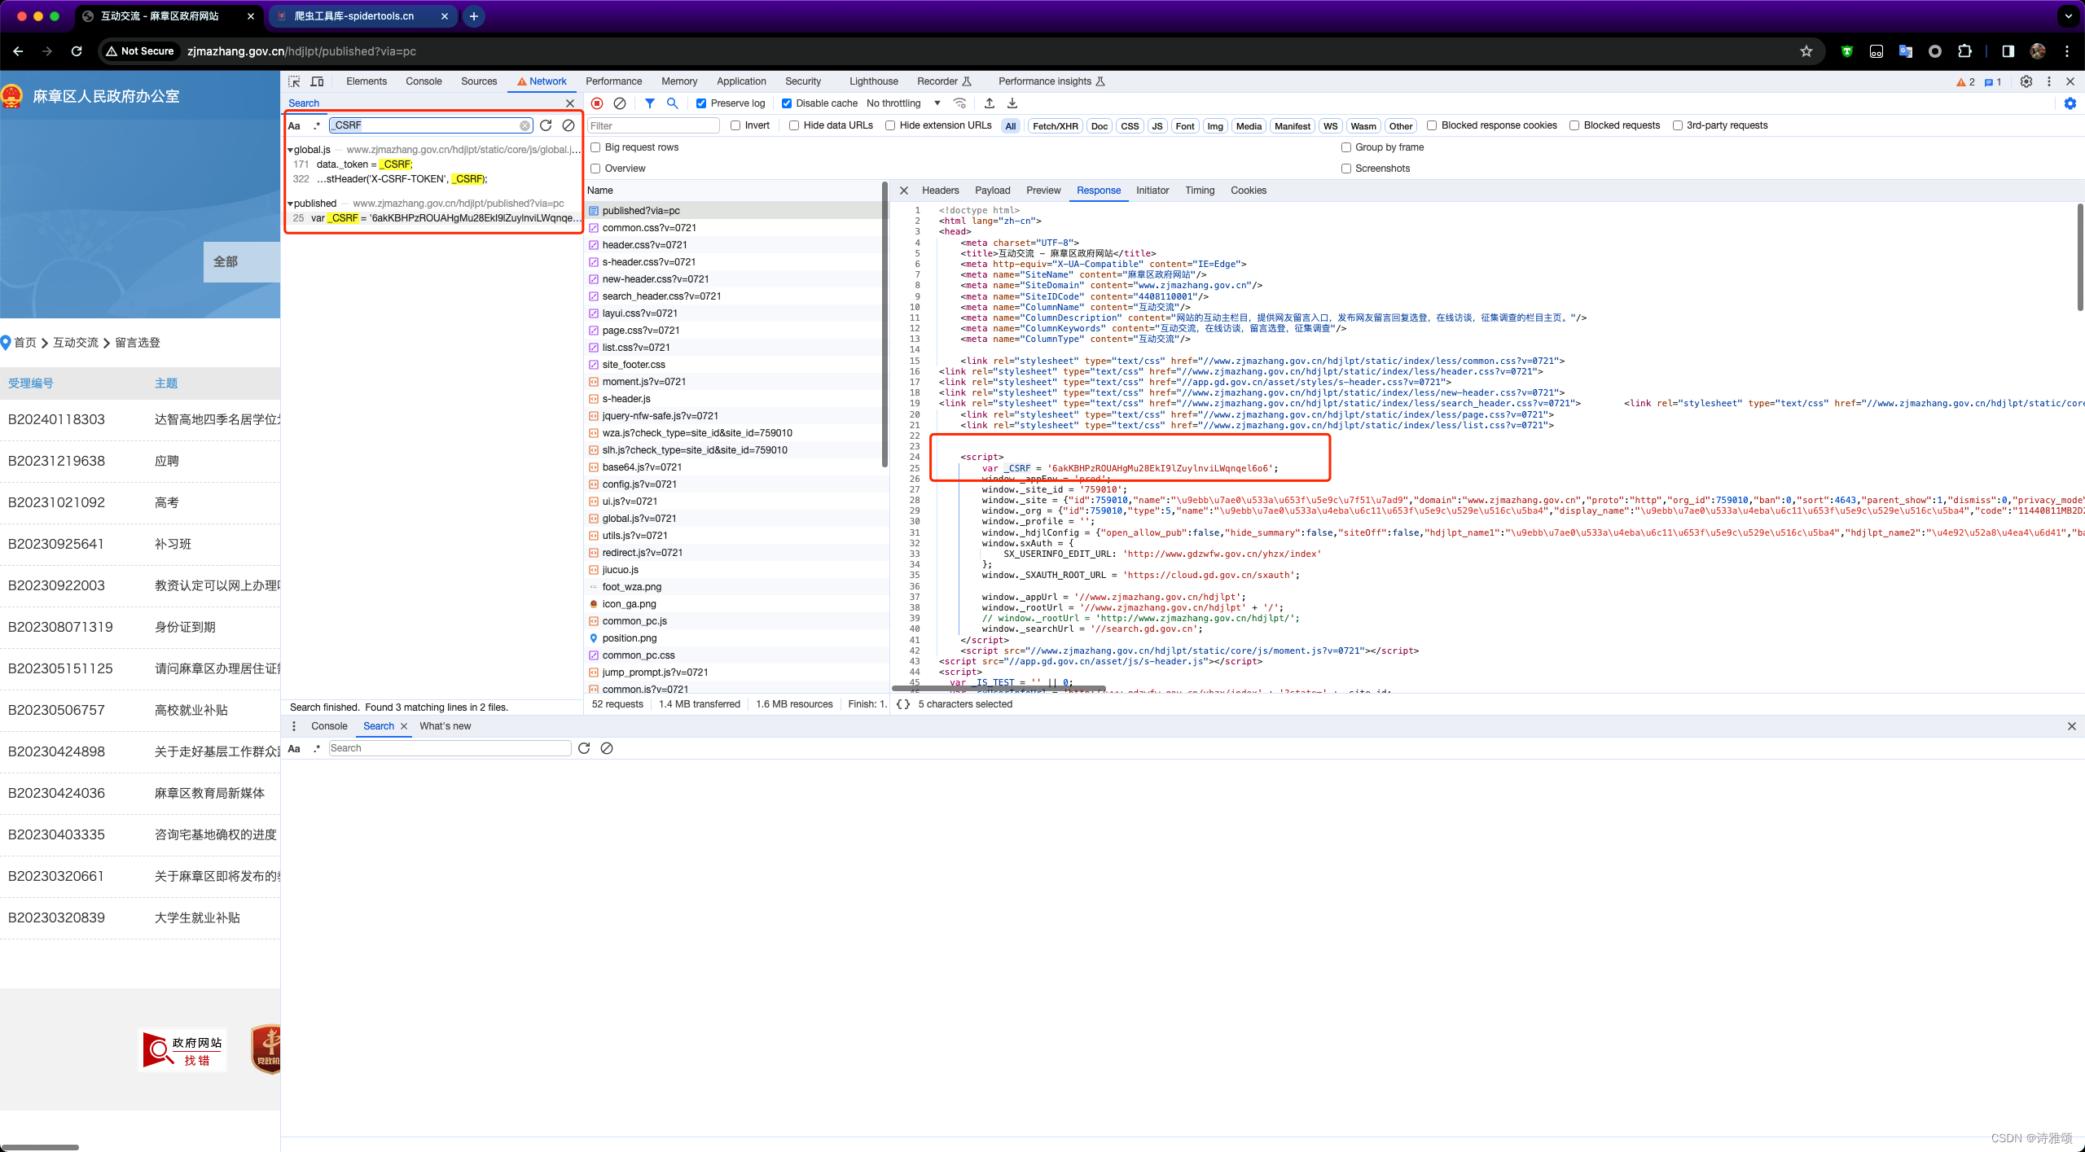Select the global.js?v=0721 request
Viewport: 2085px width, 1152px height.
click(x=639, y=519)
